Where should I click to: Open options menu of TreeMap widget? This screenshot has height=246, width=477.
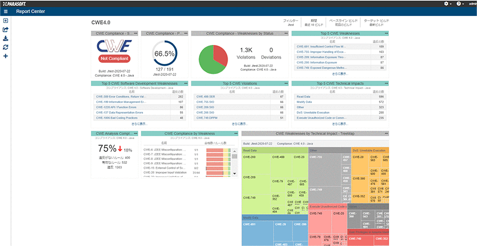pyautogui.click(x=387, y=133)
